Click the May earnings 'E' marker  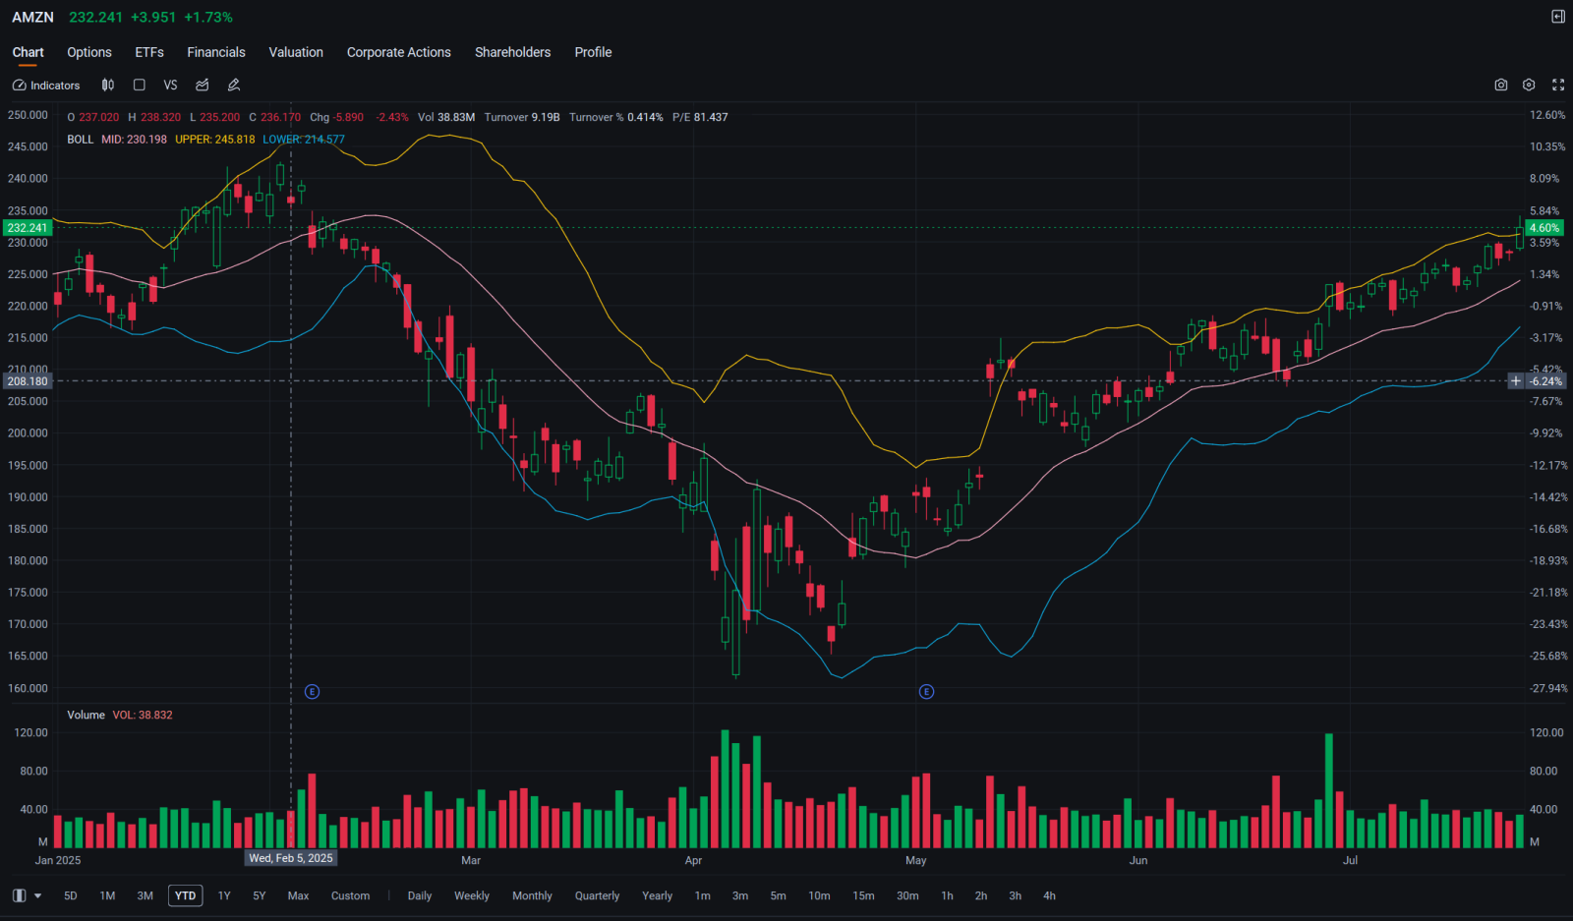[926, 692]
